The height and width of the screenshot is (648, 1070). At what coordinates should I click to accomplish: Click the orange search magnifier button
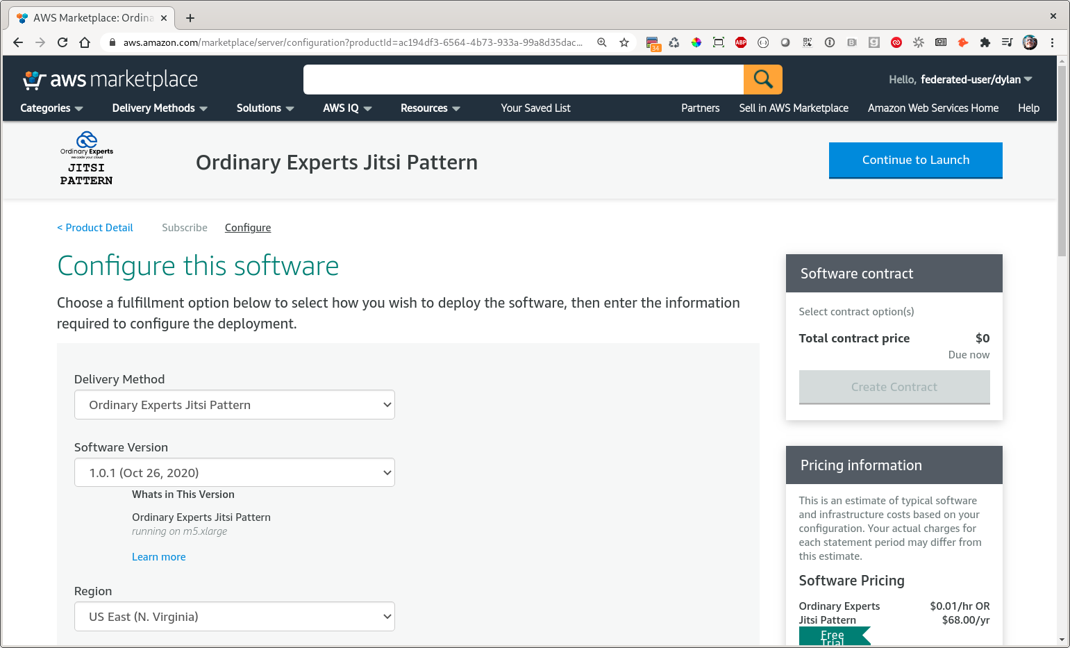[x=762, y=79]
